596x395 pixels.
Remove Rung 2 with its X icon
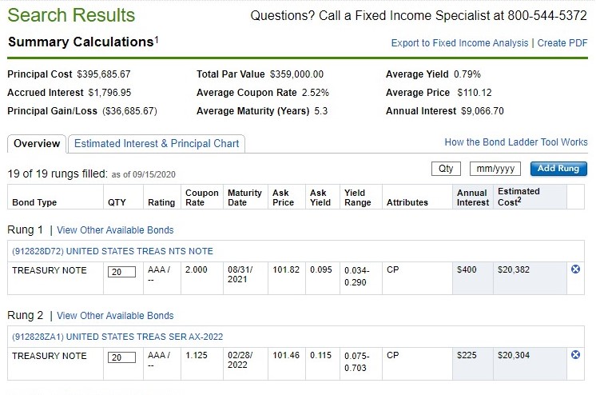[576, 355]
